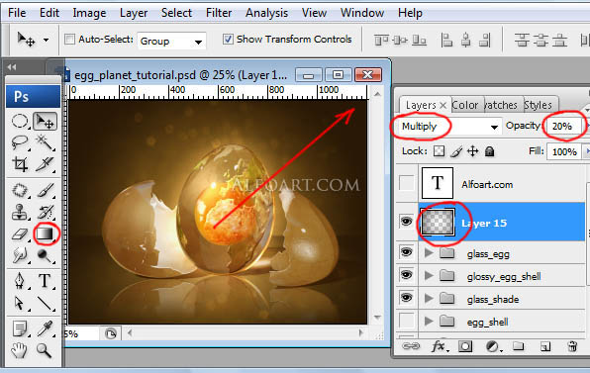Viewport: 590px width, 373px height.
Task: Add a layer style with fx button
Action: (x=440, y=346)
